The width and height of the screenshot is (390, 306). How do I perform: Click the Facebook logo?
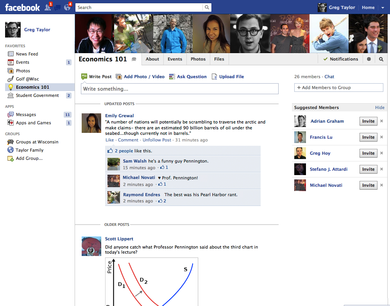click(x=22, y=7)
